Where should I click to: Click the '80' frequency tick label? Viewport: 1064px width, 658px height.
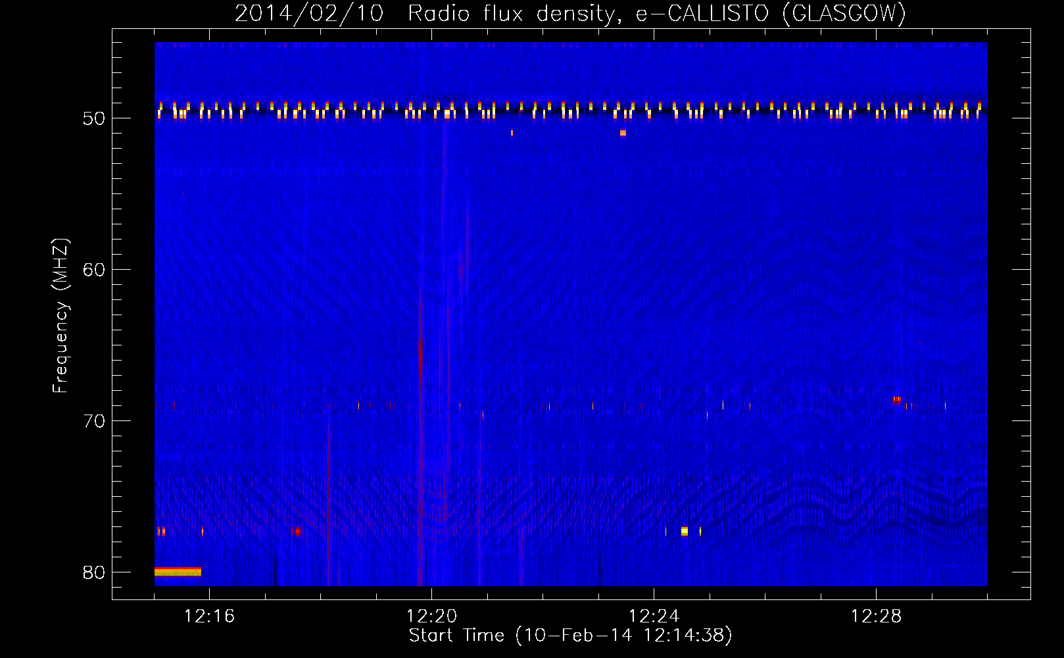click(94, 572)
